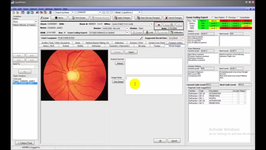This screenshot has height=150, width=266.
Task: Click the greyed Finalize button
Action: pos(137,32)
